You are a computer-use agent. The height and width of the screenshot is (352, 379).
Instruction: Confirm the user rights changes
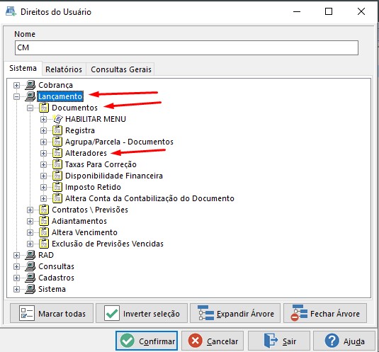pos(147,341)
